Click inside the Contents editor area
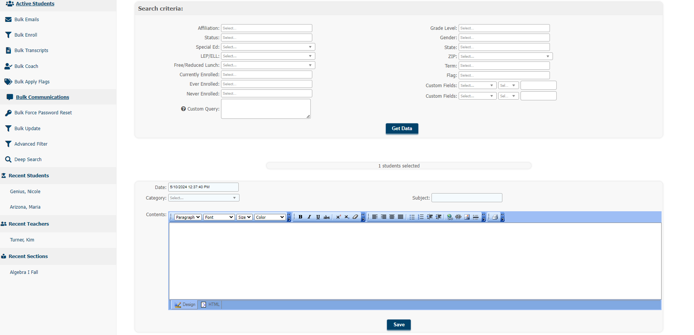The width and height of the screenshot is (694, 335). click(415, 261)
